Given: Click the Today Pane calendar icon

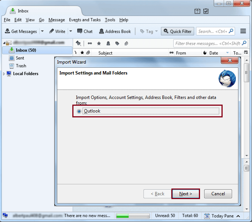Looking at the screenshot, I should [207, 216].
